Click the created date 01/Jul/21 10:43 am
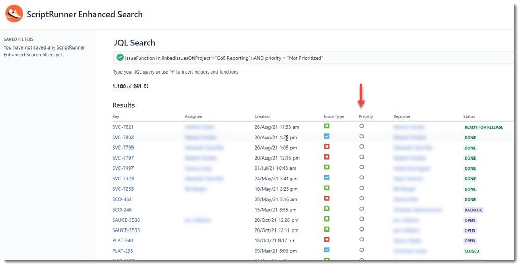Screen dimensions: 521x267 tap(275, 168)
